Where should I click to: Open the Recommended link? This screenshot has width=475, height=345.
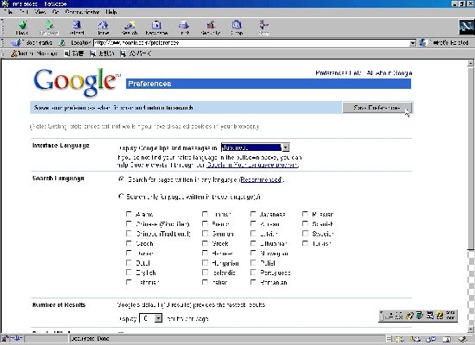pyautogui.click(x=261, y=179)
